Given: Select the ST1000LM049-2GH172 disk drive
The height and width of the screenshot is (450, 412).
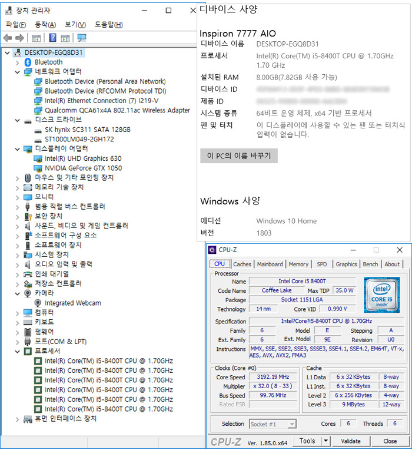Looking at the screenshot, I should (79, 139).
